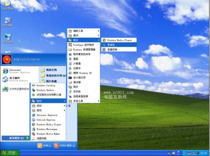Open 文件和设置转移向导 transfer wizard

click(x=16, y=89)
